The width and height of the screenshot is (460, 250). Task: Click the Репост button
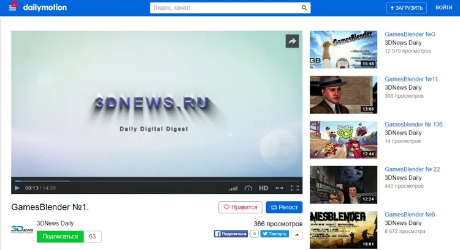point(284,207)
